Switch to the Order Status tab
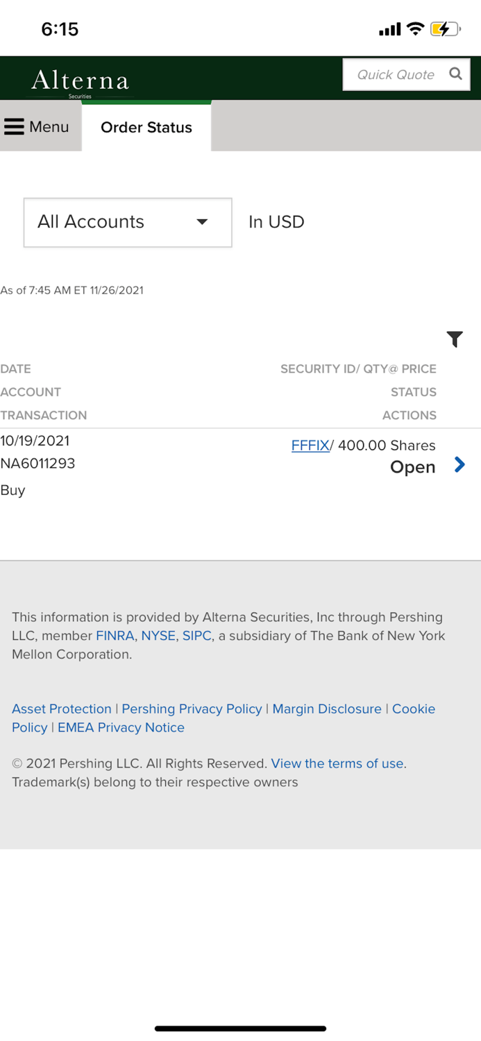 [x=146, y=127]
